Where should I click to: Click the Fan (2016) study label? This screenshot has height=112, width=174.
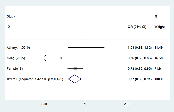coord(15,69)
